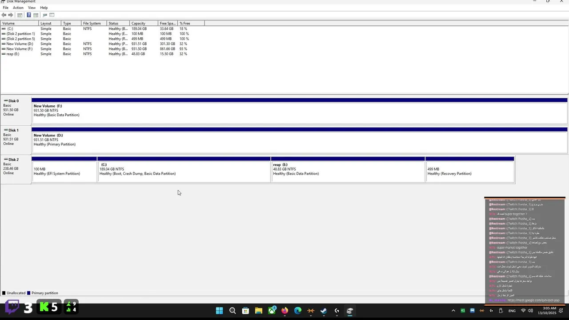This screenshot has height=320, width=569.
Task: Expand the system tray hidden icons chevron
Action: (x=453, y=311)
